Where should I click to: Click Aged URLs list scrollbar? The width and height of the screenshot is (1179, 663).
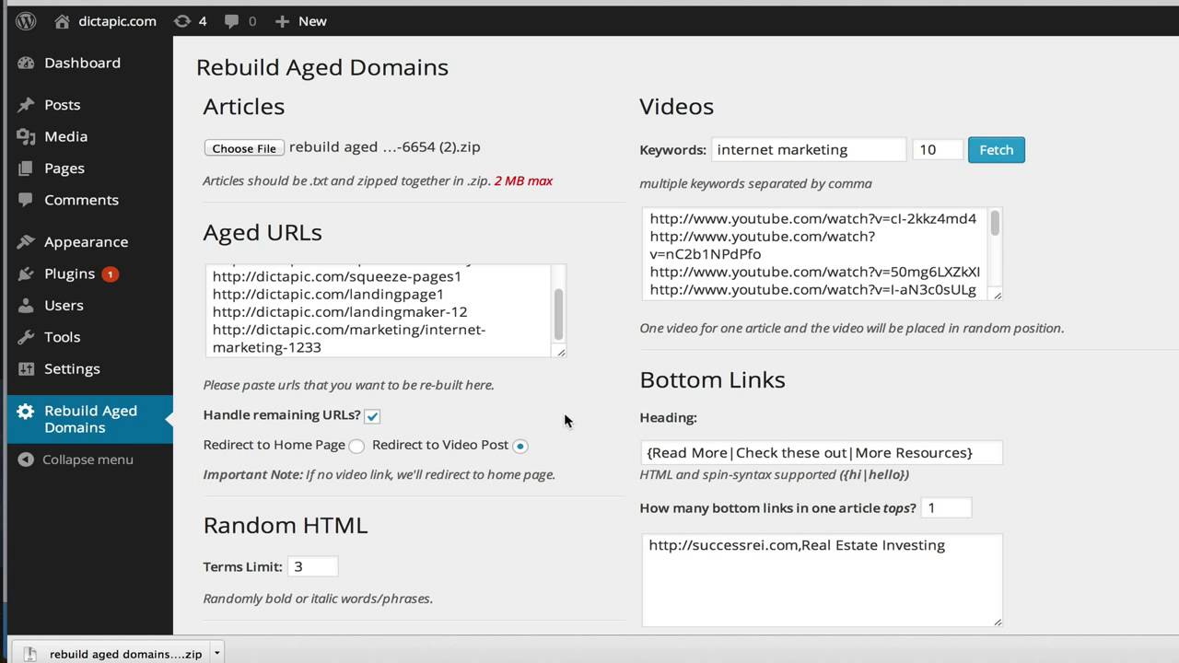558,313
